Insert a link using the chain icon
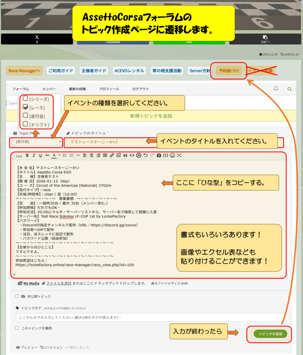This screenshot has height=355, width=303. (112, 155)
